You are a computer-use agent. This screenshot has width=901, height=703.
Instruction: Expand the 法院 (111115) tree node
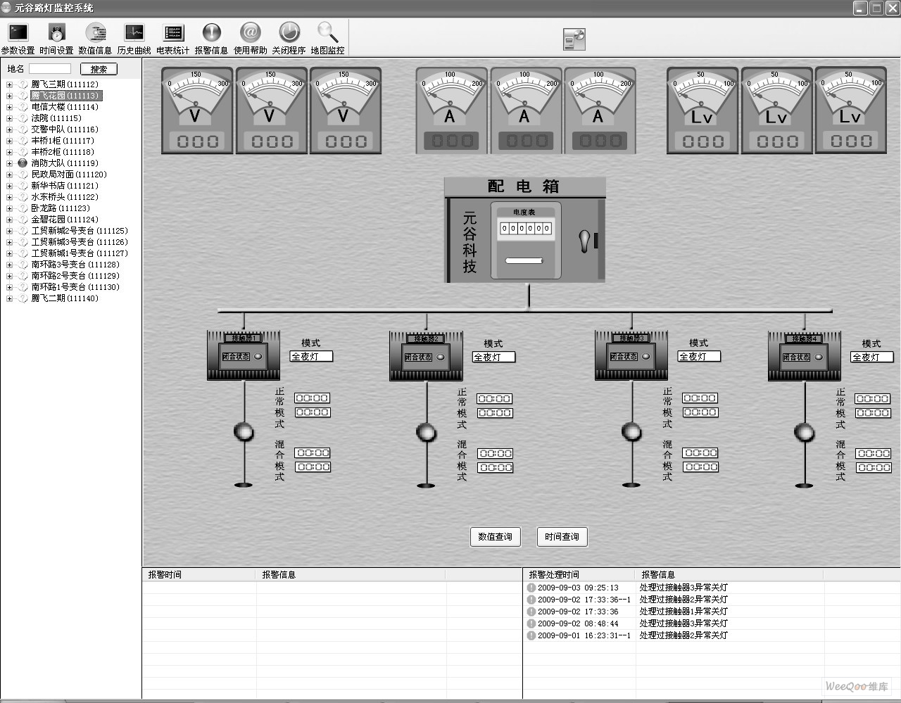pyautogui.click(x=9, y=118)
